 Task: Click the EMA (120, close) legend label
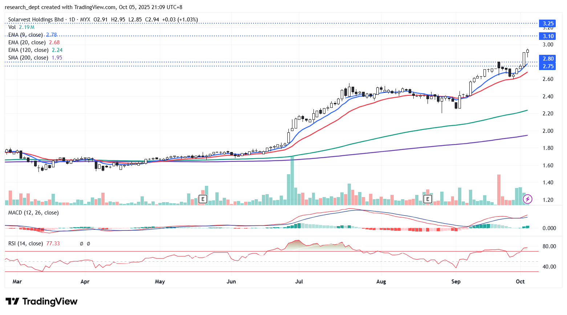click(28, 50)
